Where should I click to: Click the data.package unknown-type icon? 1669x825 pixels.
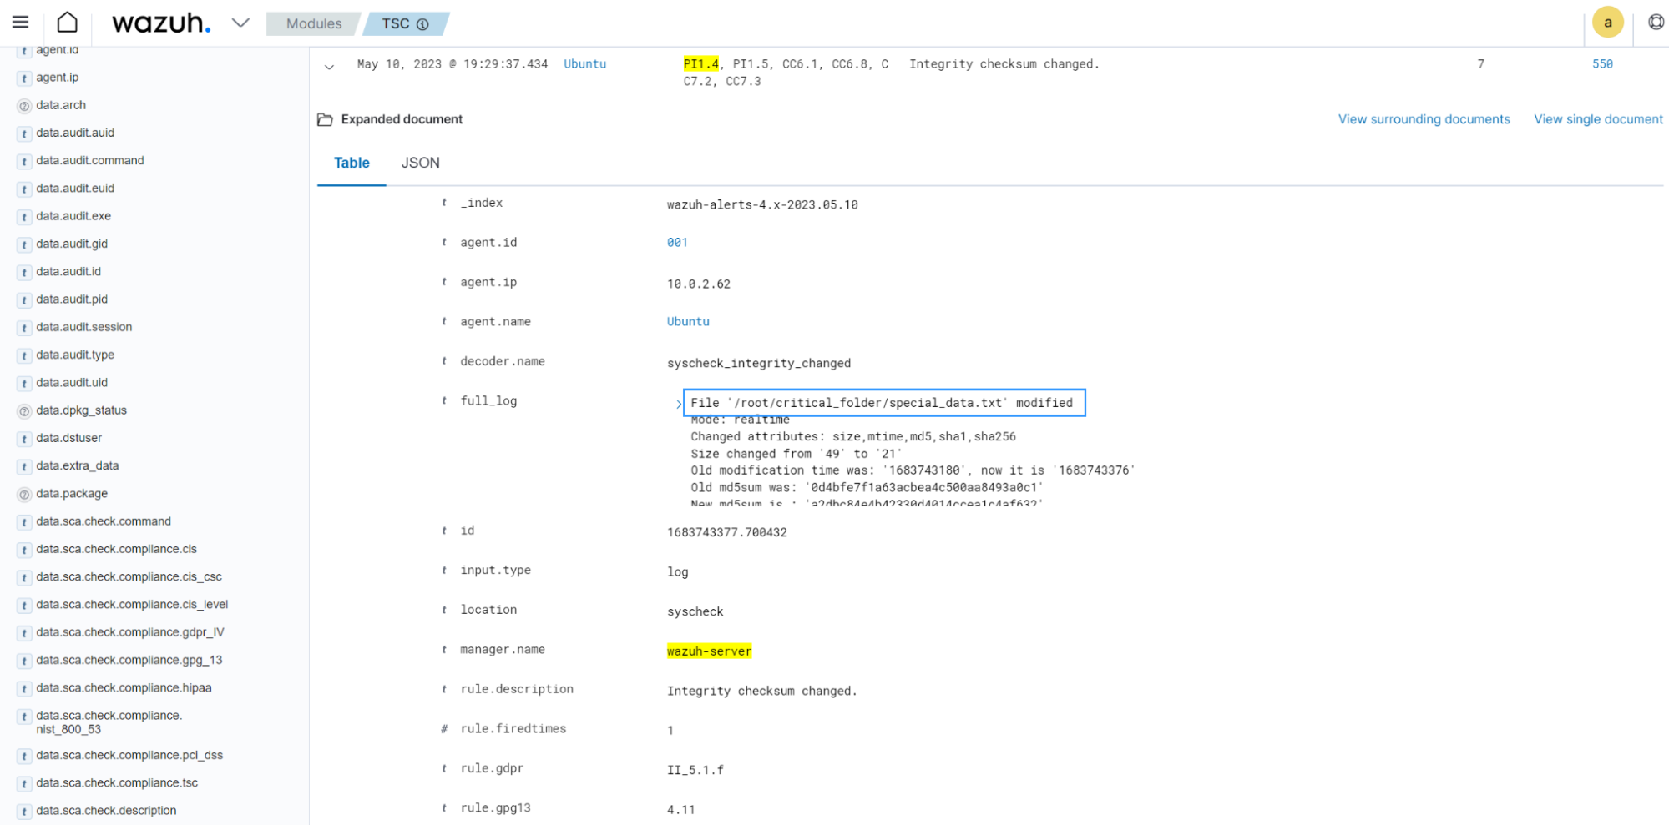pos(24,494)
